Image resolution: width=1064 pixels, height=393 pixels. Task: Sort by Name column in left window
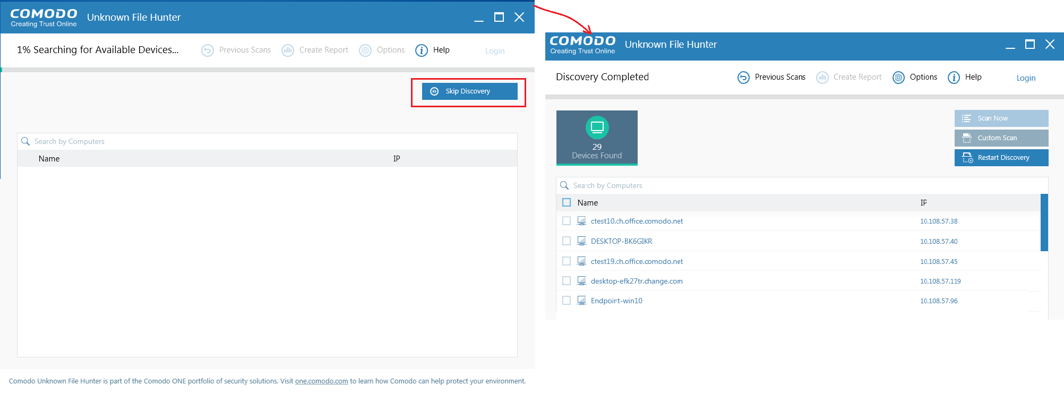point(49,159)
